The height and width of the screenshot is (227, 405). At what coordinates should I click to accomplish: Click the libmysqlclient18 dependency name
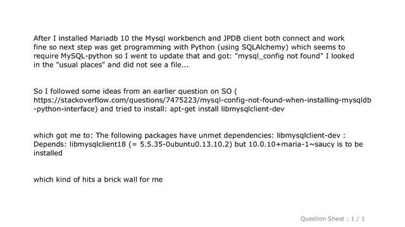click(98, 144)
